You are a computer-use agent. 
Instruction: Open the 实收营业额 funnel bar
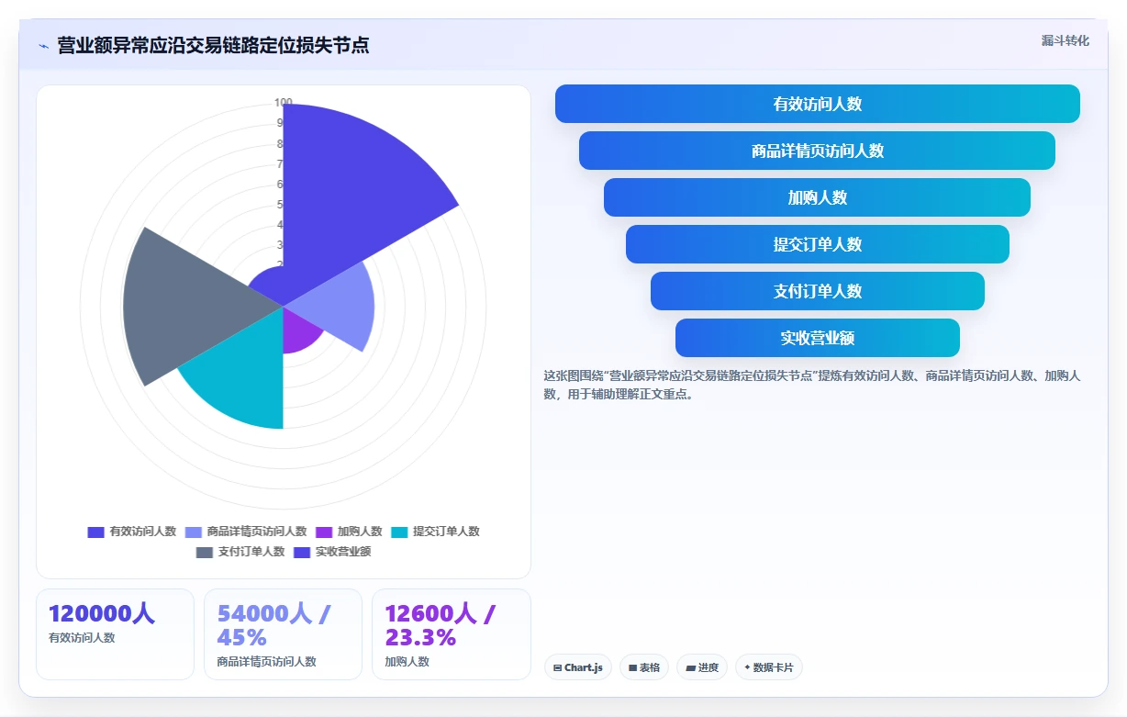(818, 338)
